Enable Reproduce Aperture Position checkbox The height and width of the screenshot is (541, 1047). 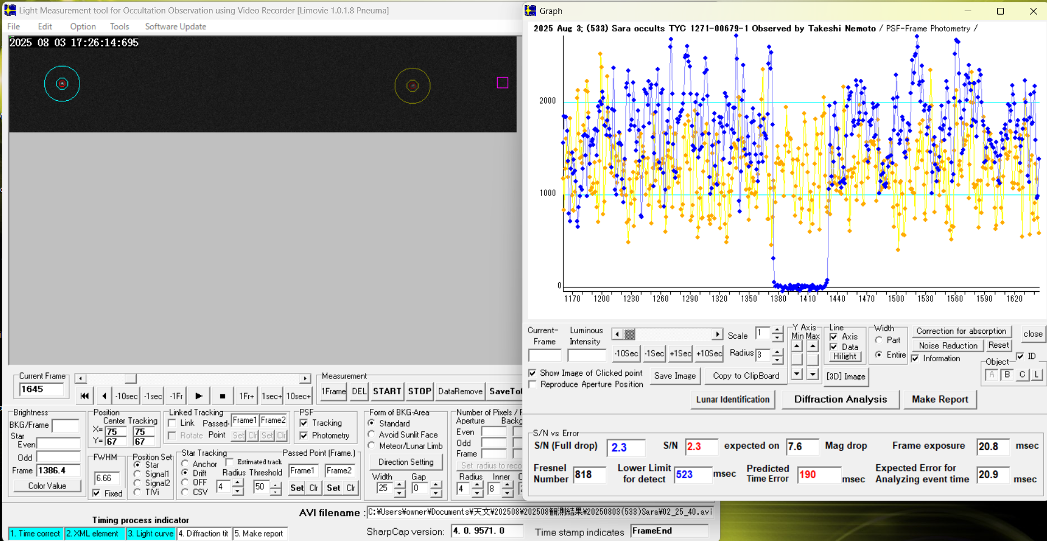tap(532, 384)
